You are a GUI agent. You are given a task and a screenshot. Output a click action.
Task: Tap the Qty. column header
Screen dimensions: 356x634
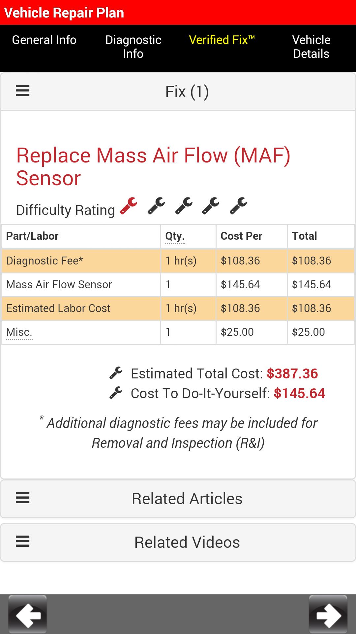(x=175, y=236)
